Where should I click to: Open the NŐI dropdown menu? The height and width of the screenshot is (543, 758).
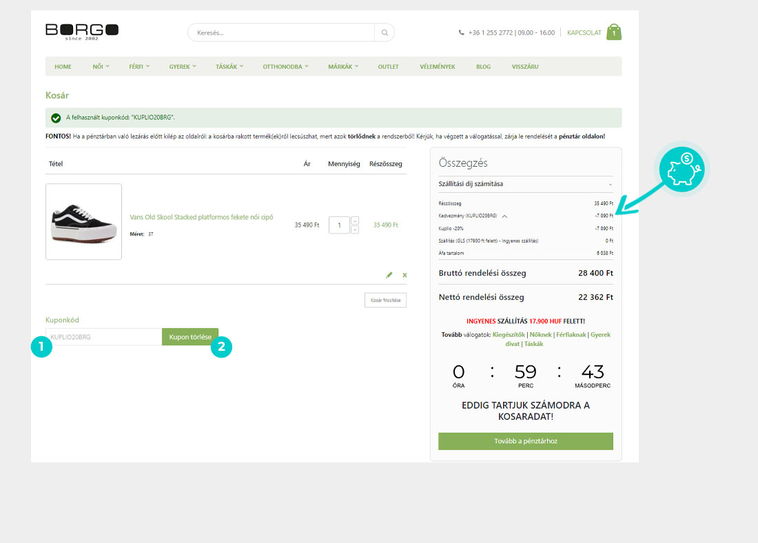click(101, 67)
